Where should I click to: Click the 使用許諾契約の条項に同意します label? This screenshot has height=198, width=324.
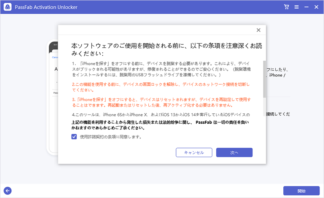click(111, 137)
